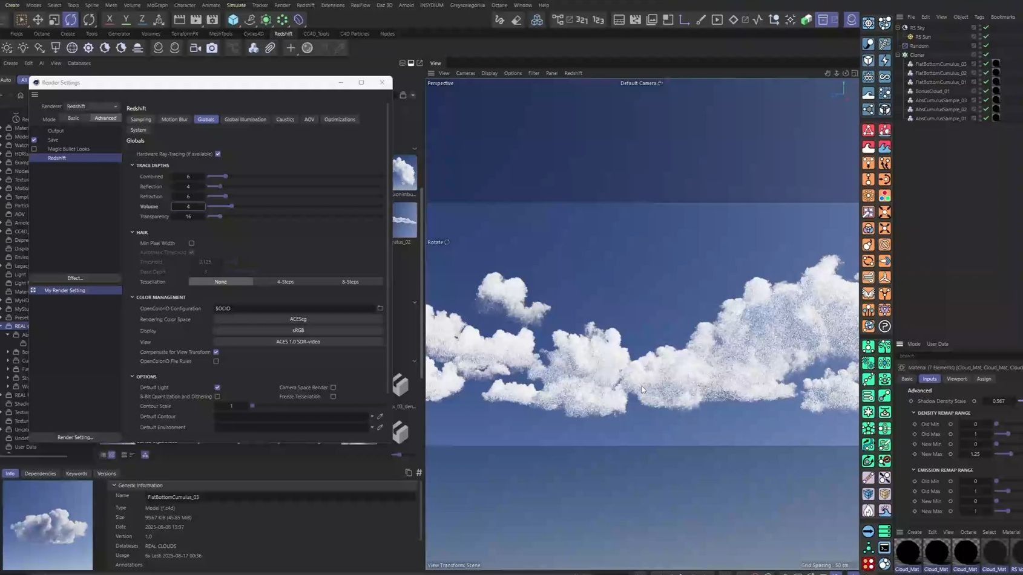
Task: Collapse DENSITY REMAP RANGE section
Action: click(x=914, y=413)
